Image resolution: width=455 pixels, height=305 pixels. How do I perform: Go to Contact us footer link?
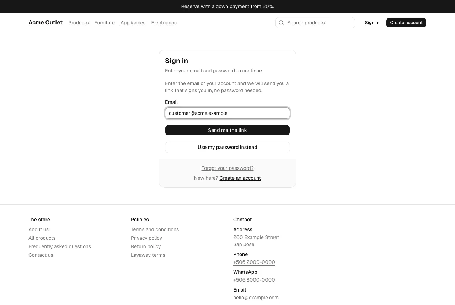pyautogui.click(x=41, y=255)
